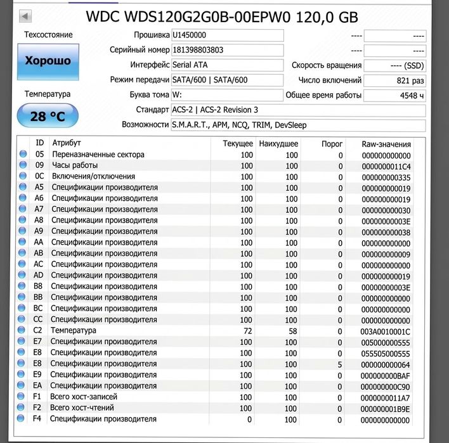Image resolution: width=449 pixels, height=443 pixels.
Task: Click raw value 055505000555
Action: click(x=386, y=354)
